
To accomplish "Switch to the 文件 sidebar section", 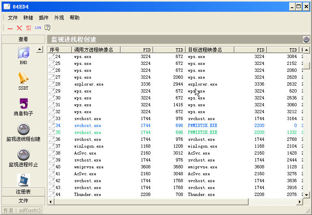I will [23, 201].
